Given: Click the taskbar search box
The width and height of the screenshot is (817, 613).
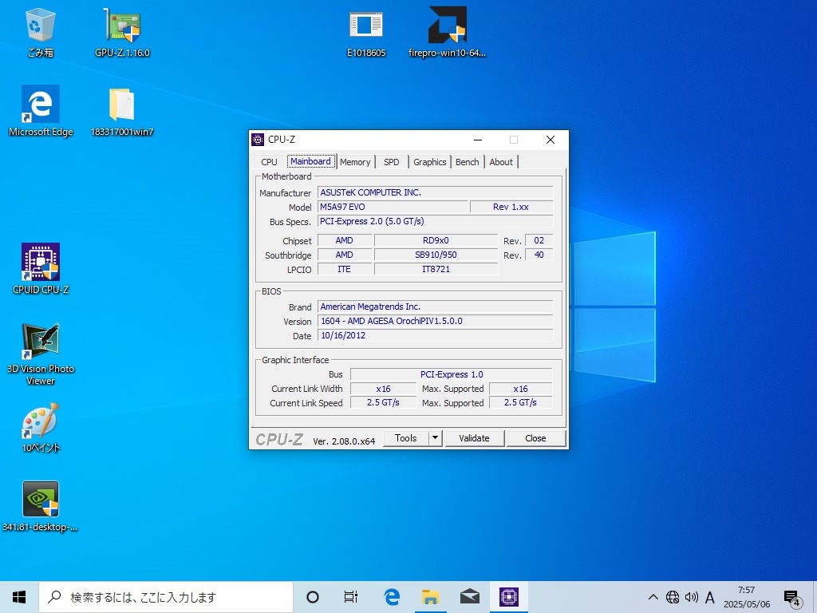Looking at the screenshot, I should (166, 597).
